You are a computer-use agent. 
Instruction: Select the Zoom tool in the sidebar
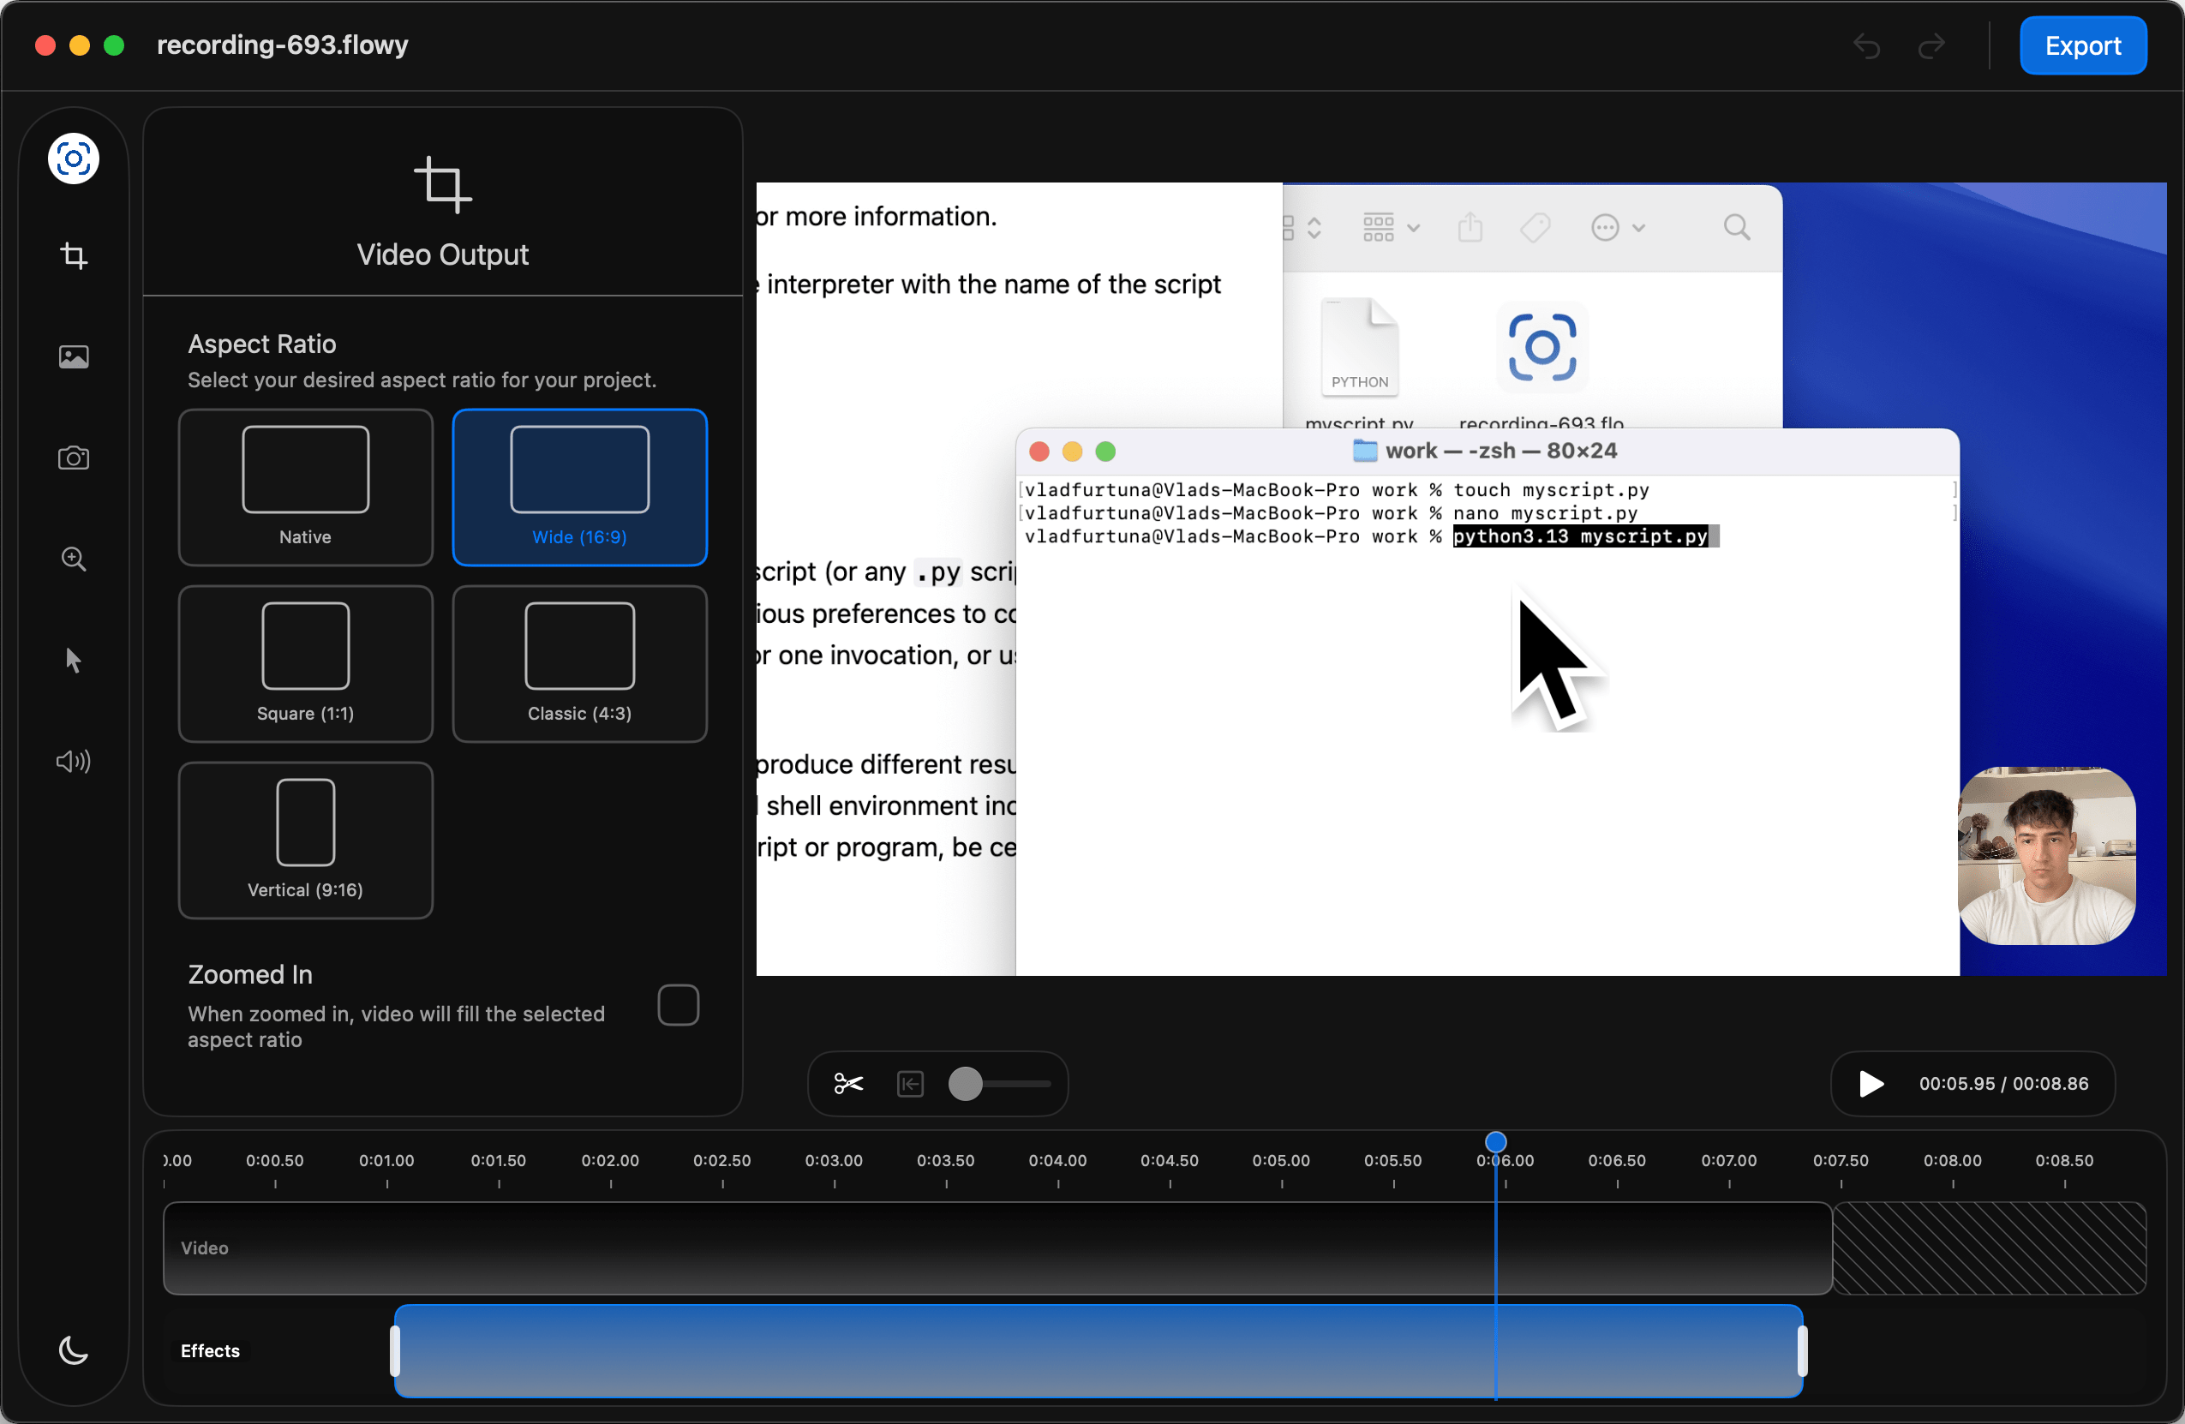[73, 559]
